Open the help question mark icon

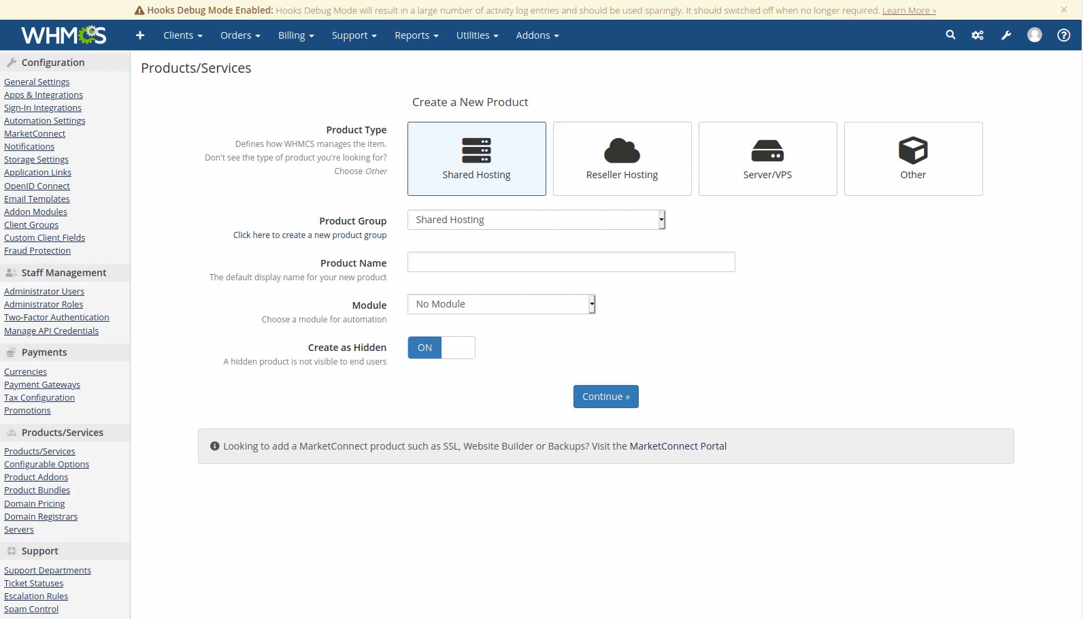click(x=1064, y=35)
